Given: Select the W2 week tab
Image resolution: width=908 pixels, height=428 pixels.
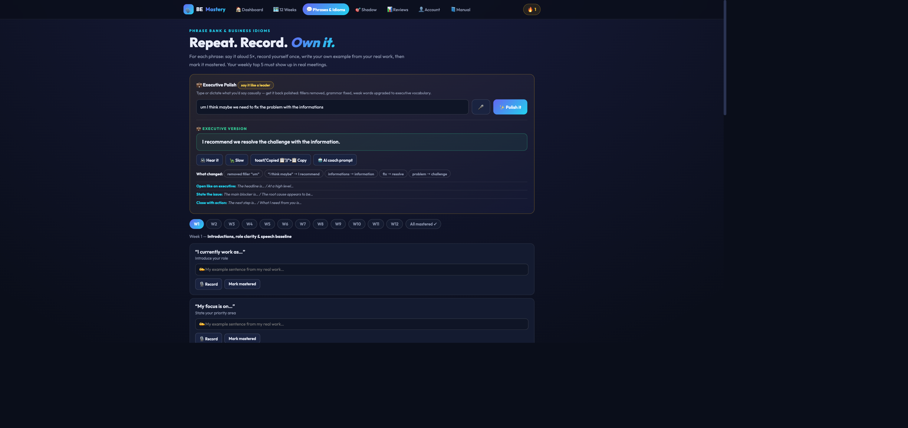Looking at the screenshot, I should point(214,224).
